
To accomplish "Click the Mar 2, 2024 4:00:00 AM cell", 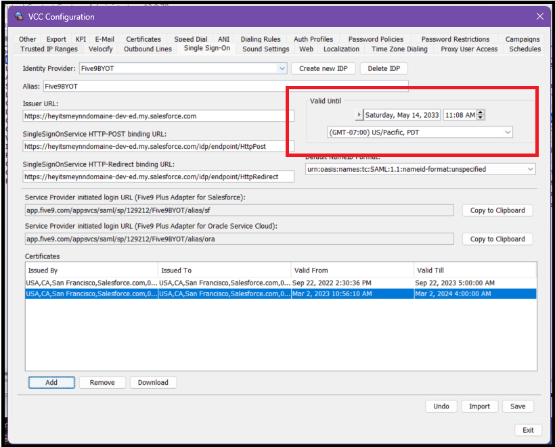I will (475, 293).
